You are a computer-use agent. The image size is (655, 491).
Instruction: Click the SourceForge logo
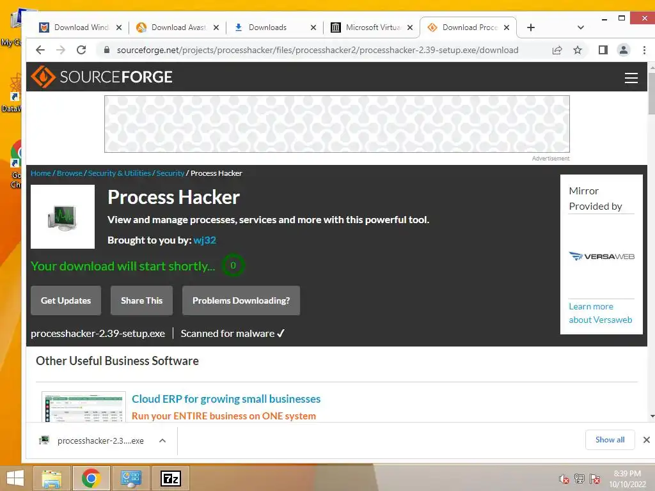pos(102,77)
